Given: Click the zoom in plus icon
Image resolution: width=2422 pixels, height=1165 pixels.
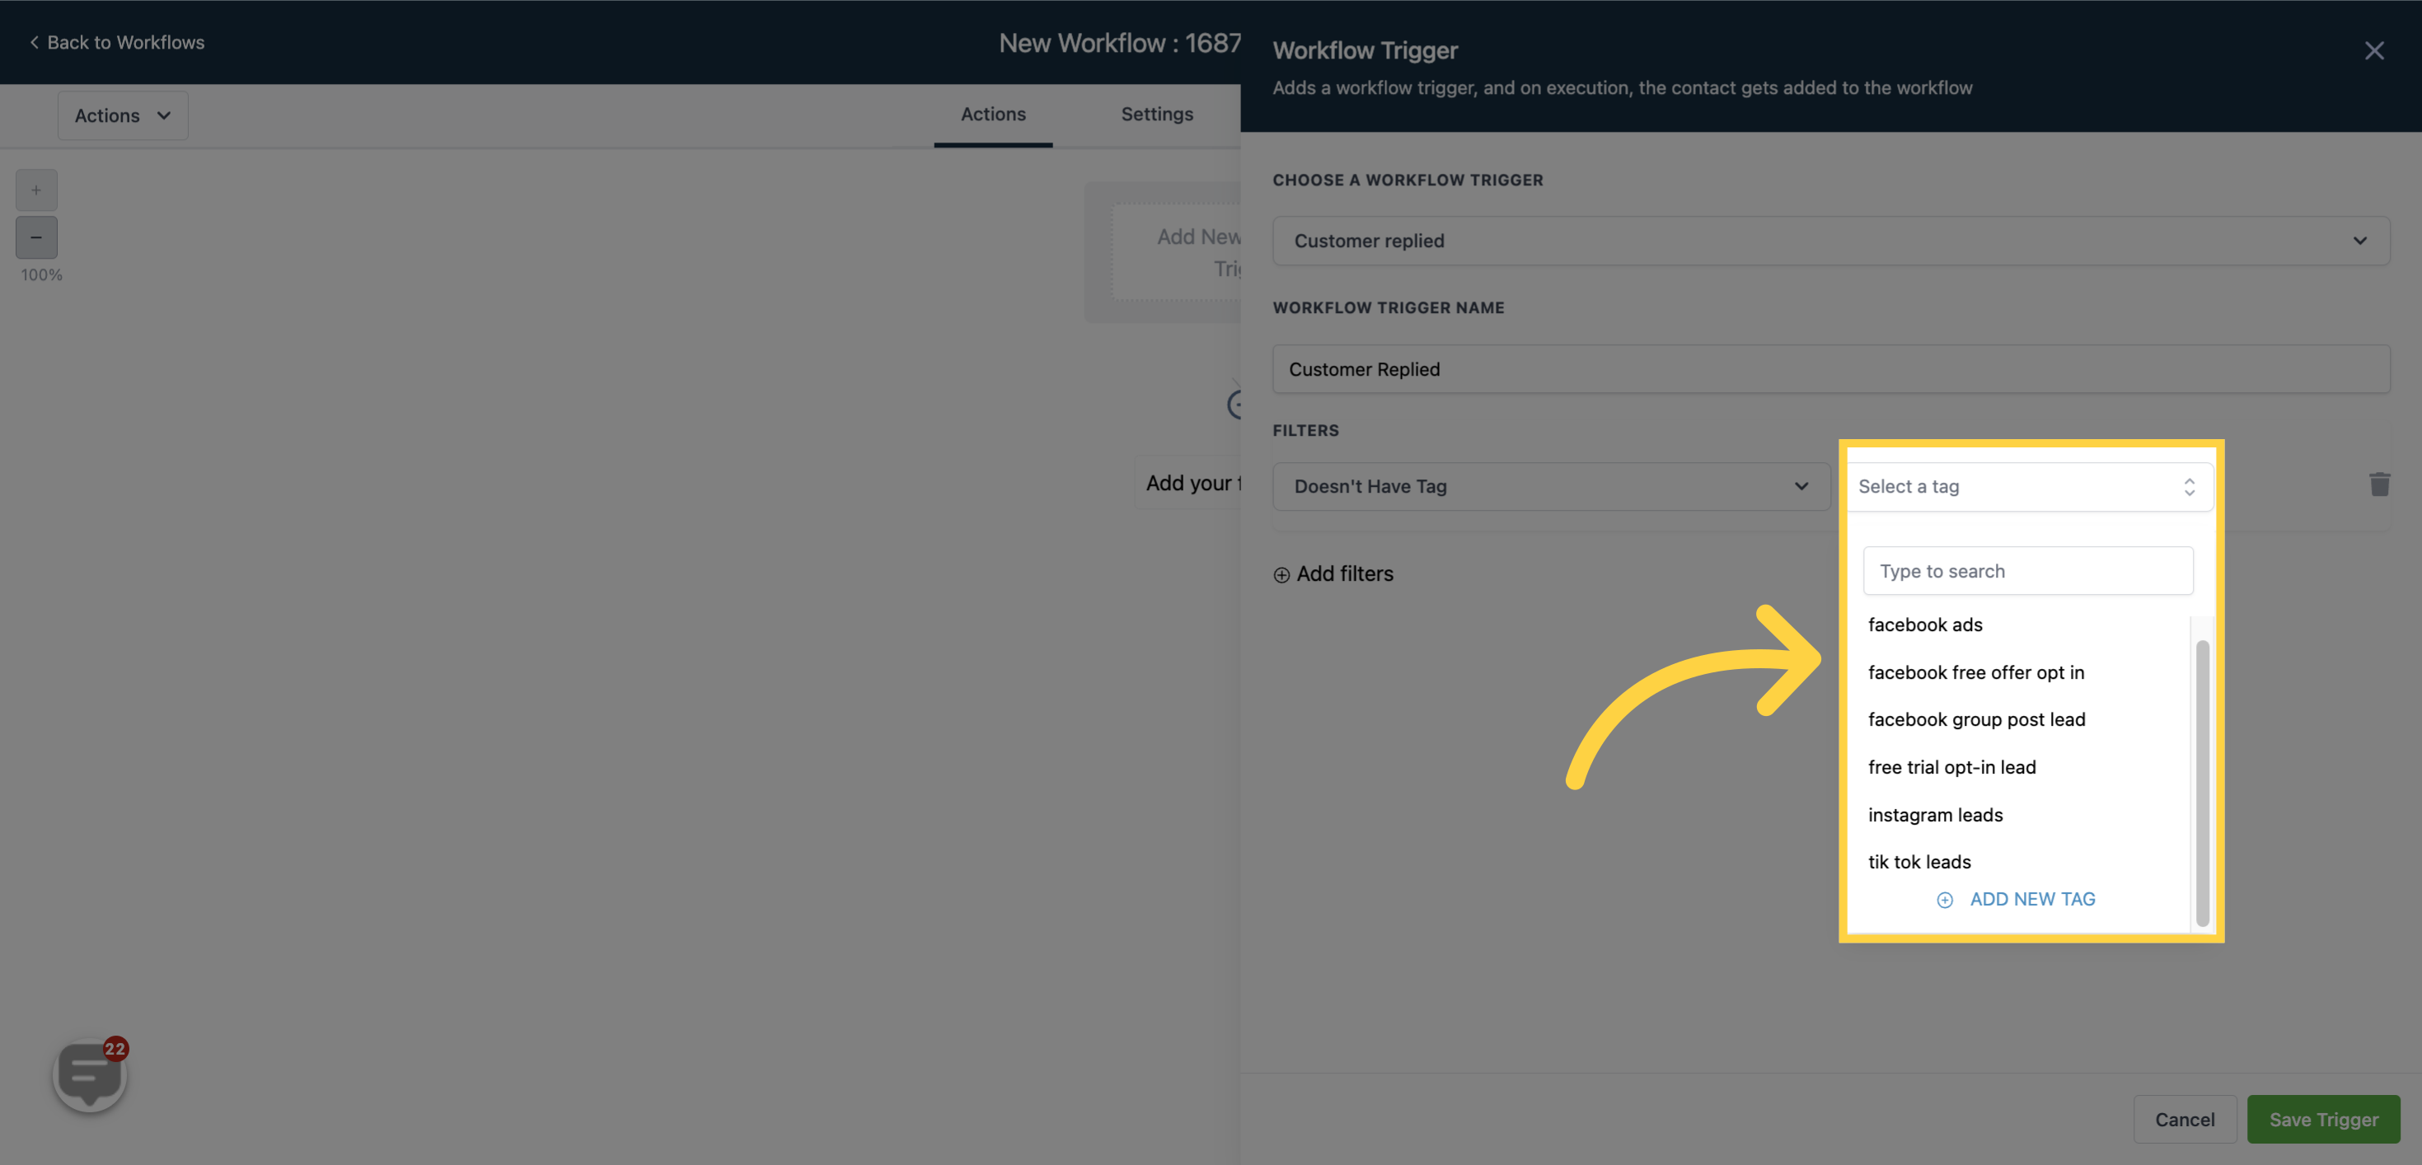Looking at the screenshot, I should pos(35,190).
